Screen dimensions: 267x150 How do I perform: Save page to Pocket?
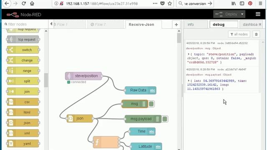(x=162, y=4)
